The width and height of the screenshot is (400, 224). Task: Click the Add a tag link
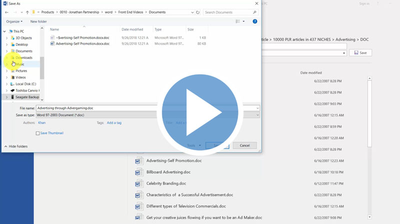(114, 123)
